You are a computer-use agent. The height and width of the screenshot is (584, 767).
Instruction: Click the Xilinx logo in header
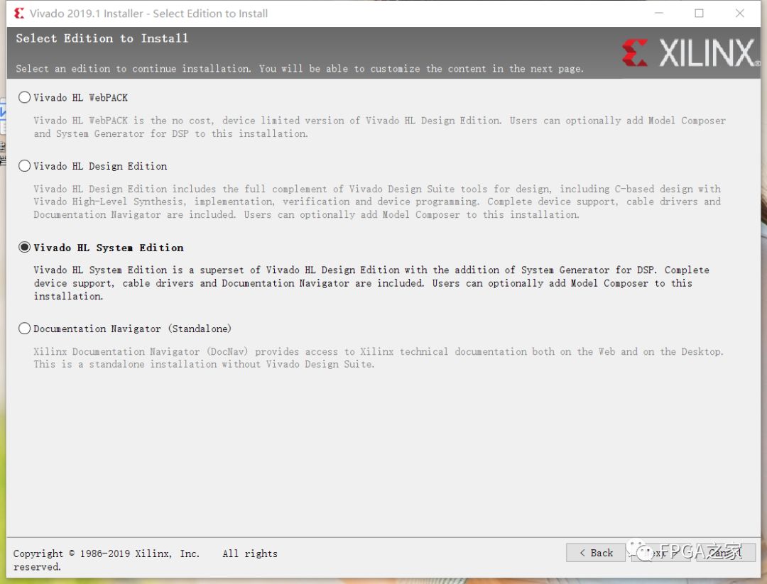coord(691,53)
